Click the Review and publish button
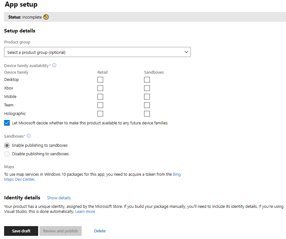 click(61, 231)
